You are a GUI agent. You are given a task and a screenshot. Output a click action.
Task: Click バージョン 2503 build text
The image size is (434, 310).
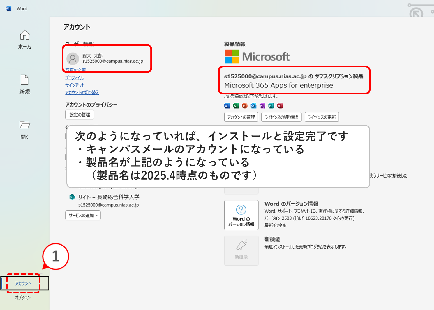tap(309, 218)
